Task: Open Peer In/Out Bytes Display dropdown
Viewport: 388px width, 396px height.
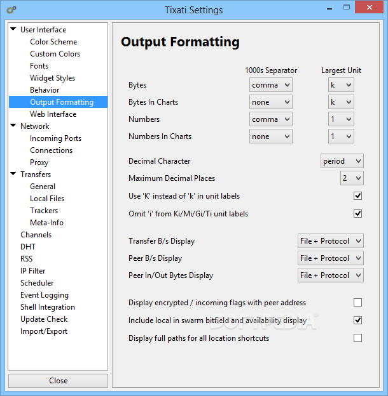Action: click(x=331, y=275)
